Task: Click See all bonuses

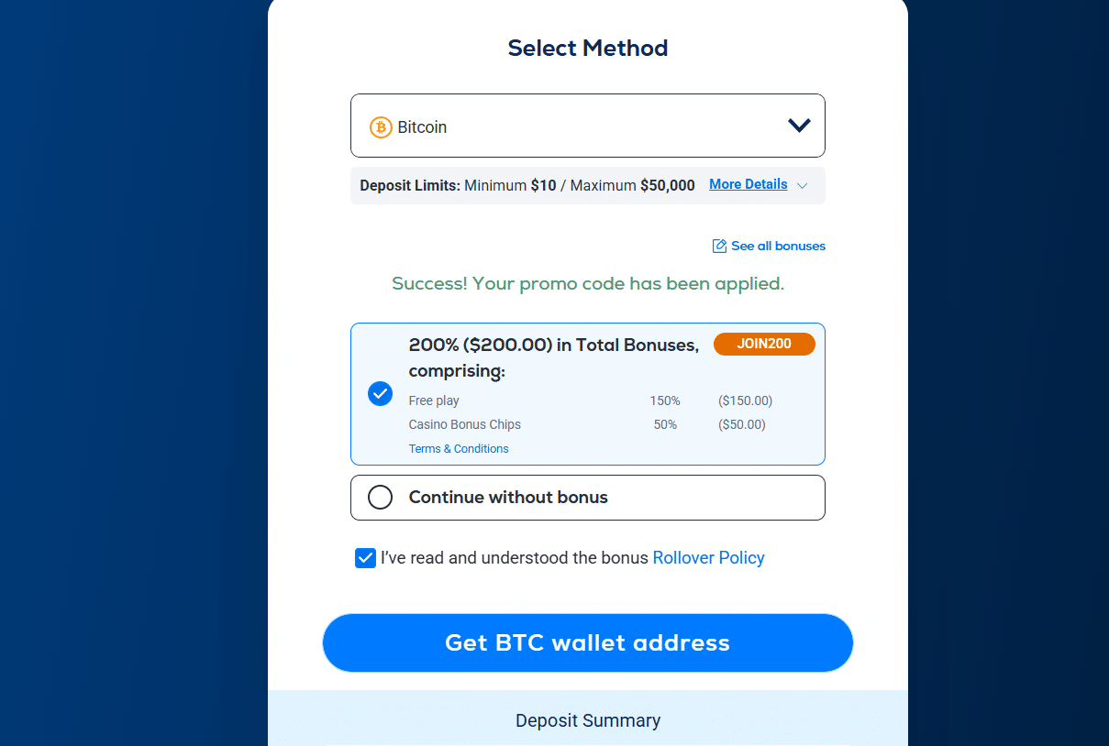Action: pyautogui.click(x=777, y=246)
